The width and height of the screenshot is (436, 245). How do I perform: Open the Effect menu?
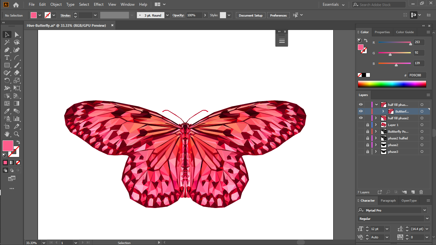pyautogui.click(x=99, y=4)
